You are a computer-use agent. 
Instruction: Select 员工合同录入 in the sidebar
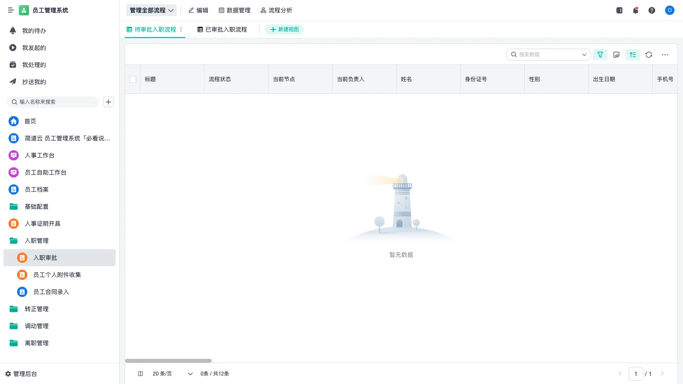pos(51,292)
